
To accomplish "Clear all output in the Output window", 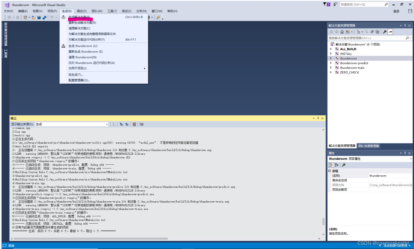I will pos(134,124).
